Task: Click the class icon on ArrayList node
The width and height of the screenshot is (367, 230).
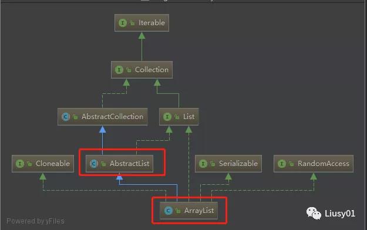Action: click(x=168, y=211)
